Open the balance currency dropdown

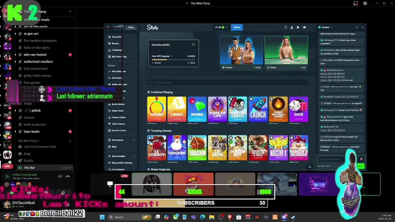(227, 27)
